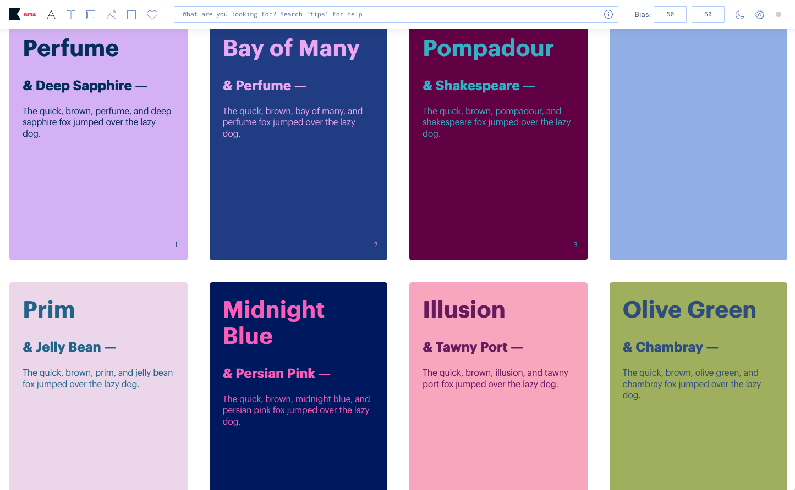Image resolution: width=795 pixels, height=490 pixels.
Task: Open the bar chart view icon
Action: click(x=91, y=15)
